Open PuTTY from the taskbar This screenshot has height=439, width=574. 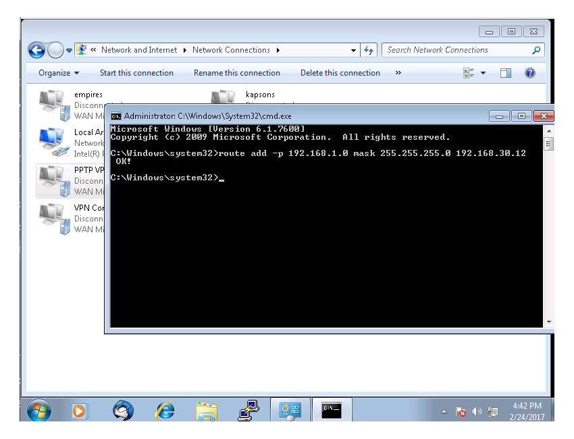[249, 410]
